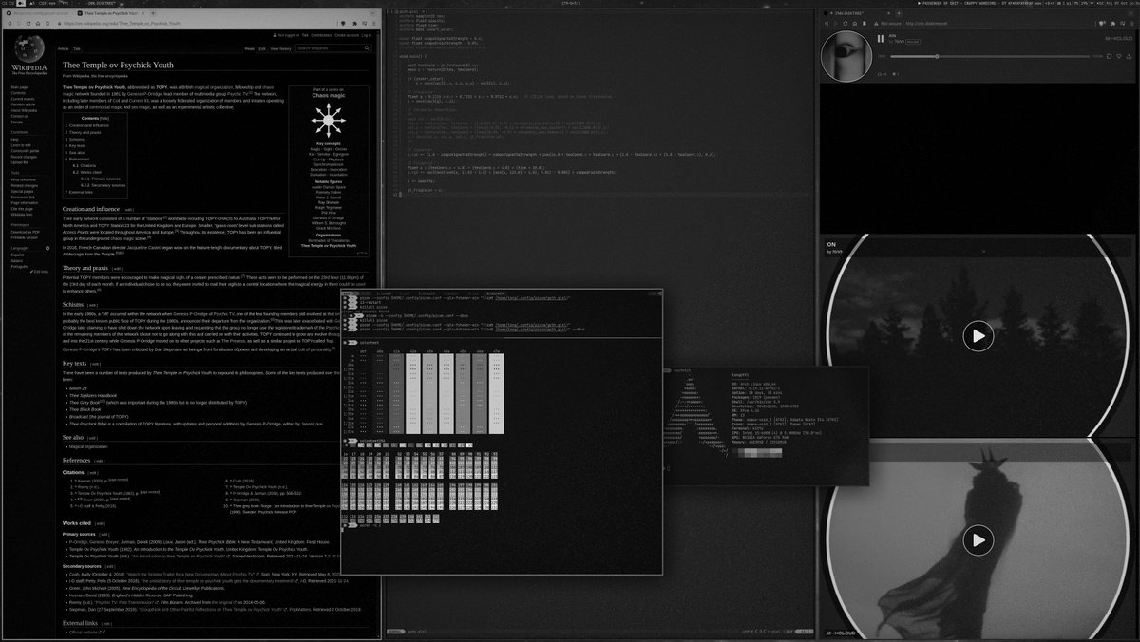Pause the AIN track in Mixcloud player

click(881, 39)
